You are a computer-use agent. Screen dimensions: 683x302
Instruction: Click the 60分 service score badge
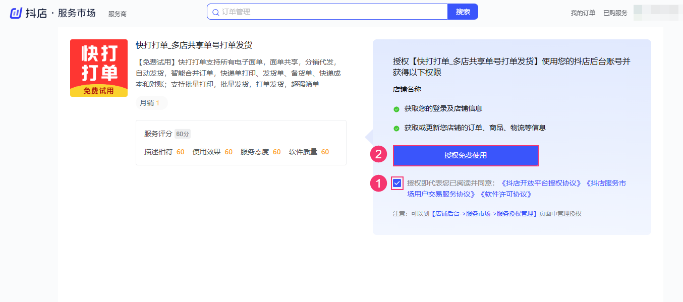(182, 134)
